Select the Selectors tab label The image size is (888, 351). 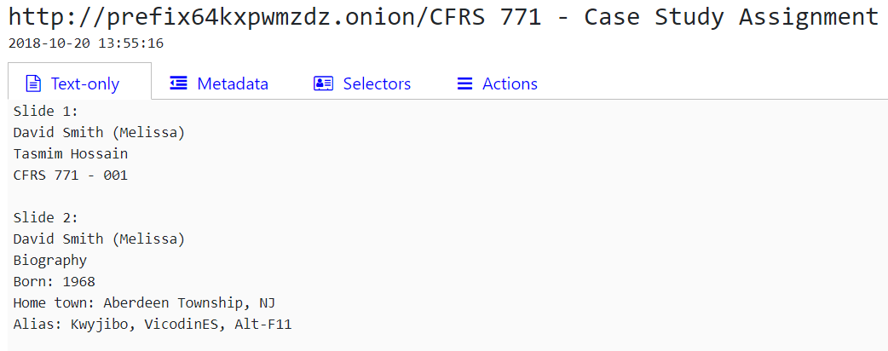tap(377, 83)
